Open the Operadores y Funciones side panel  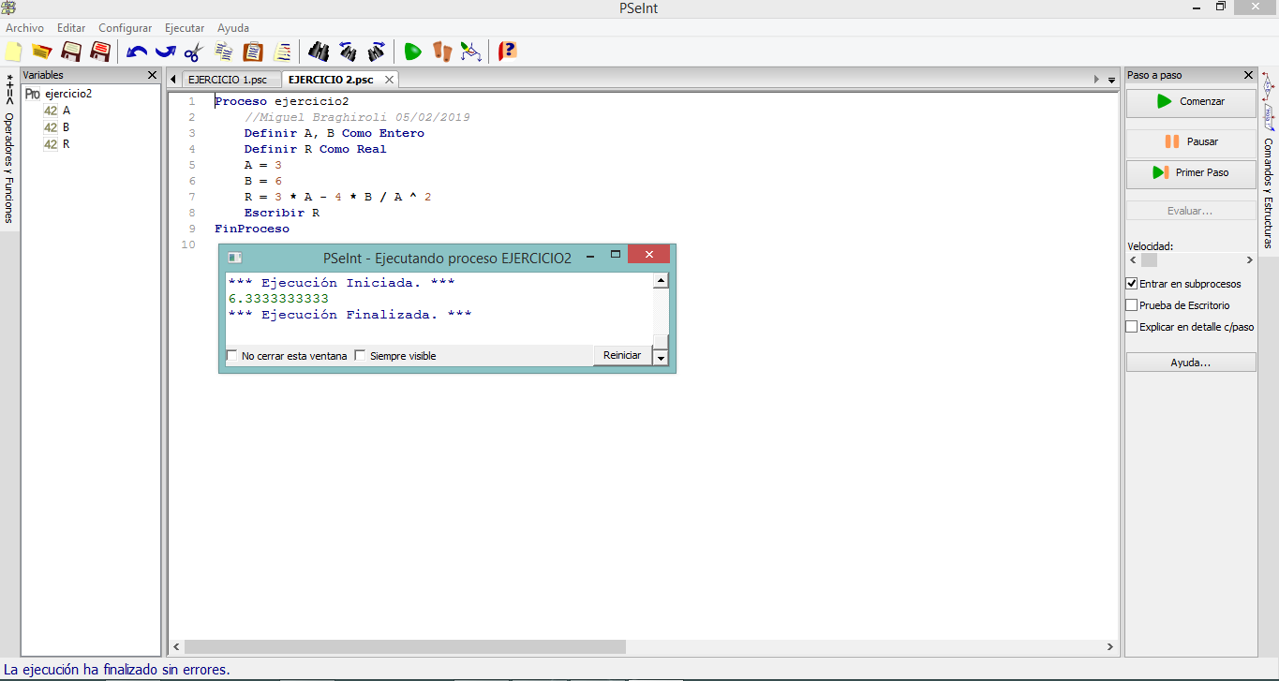[7, 150]
